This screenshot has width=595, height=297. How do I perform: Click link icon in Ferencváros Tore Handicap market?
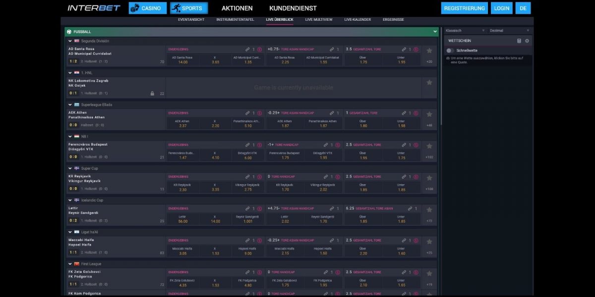326,145
